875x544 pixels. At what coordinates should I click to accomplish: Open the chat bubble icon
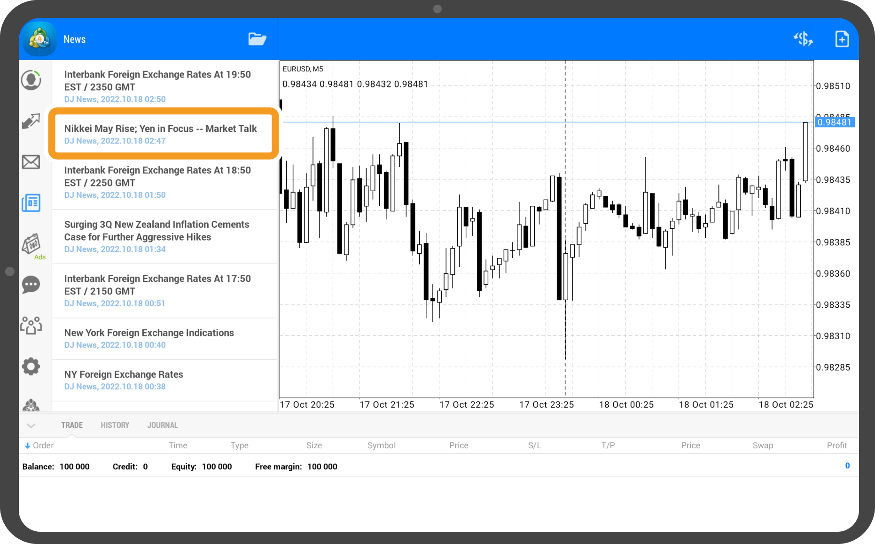(x=31, y=285)
